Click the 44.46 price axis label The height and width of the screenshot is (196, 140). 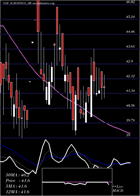[x=130, y=32]
